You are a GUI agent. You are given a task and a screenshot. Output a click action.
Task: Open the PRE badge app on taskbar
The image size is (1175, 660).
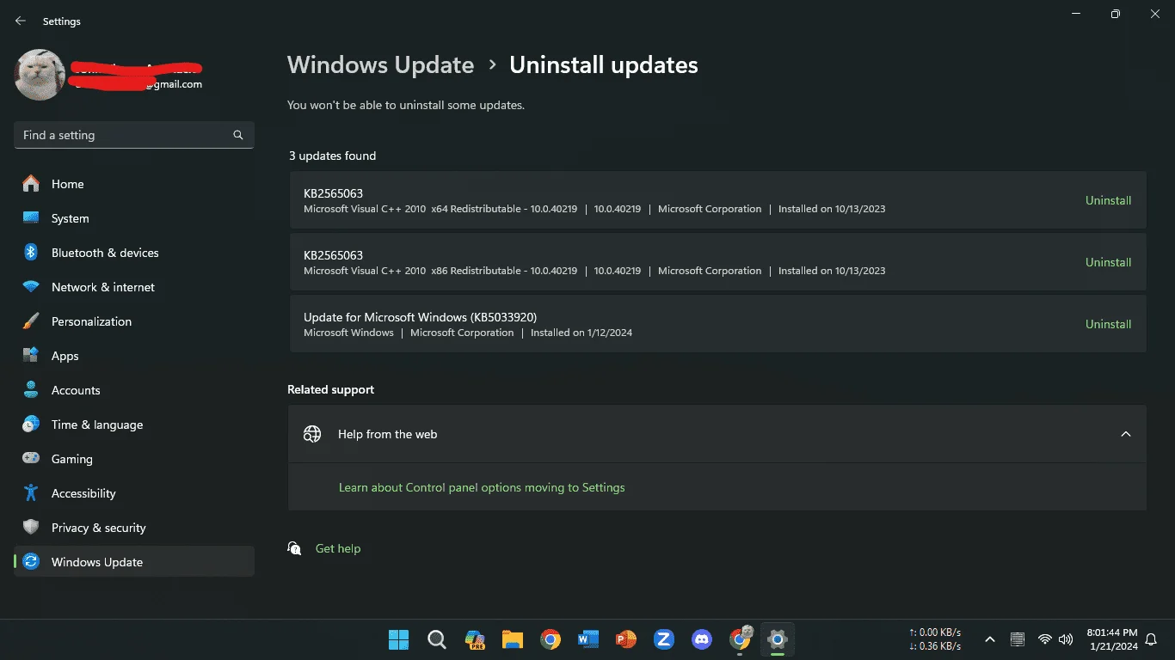[475, 639]
